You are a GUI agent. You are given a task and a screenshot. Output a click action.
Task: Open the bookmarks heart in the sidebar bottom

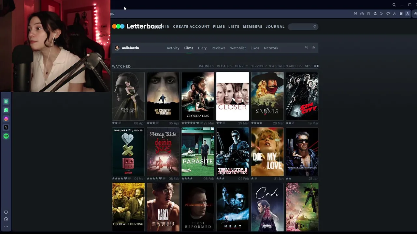[6, 212]
